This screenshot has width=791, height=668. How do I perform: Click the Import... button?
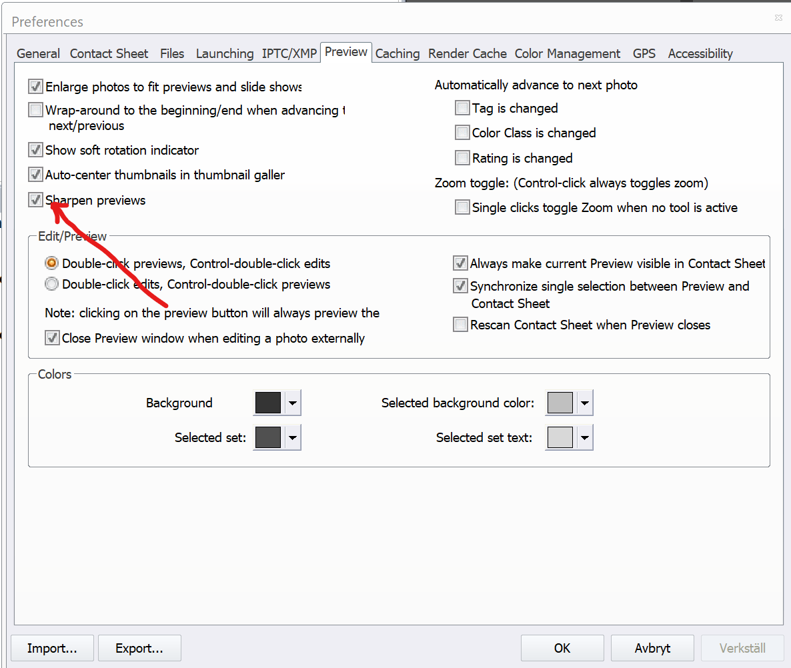click(x=52, y=648)
